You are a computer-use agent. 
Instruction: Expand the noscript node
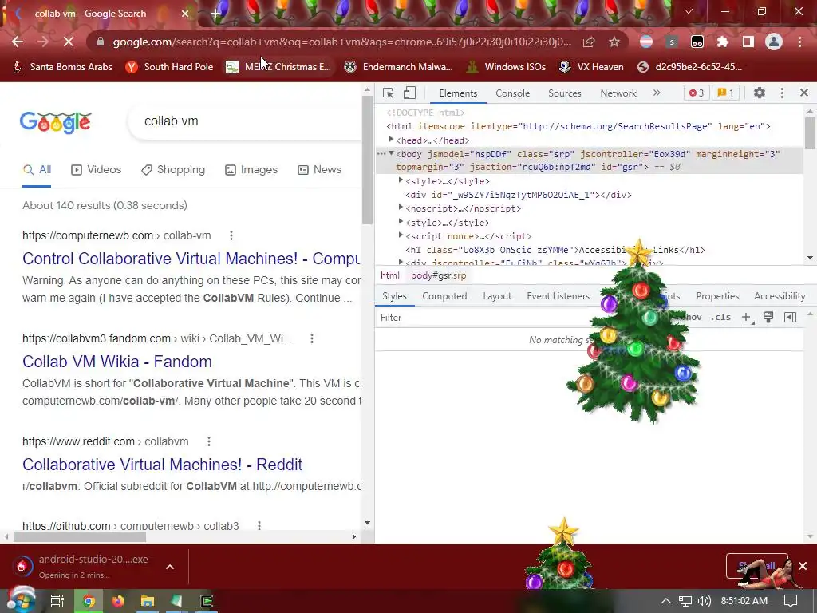point(401,208)
